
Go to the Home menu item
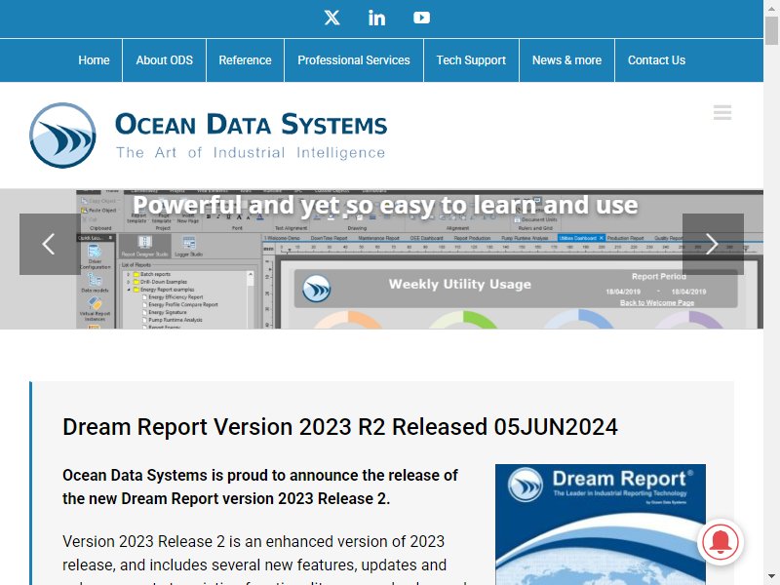(x=94, y=60)
